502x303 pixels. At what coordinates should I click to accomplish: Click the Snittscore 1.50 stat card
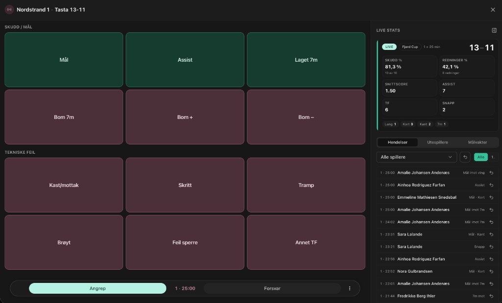tap(409, 88)
